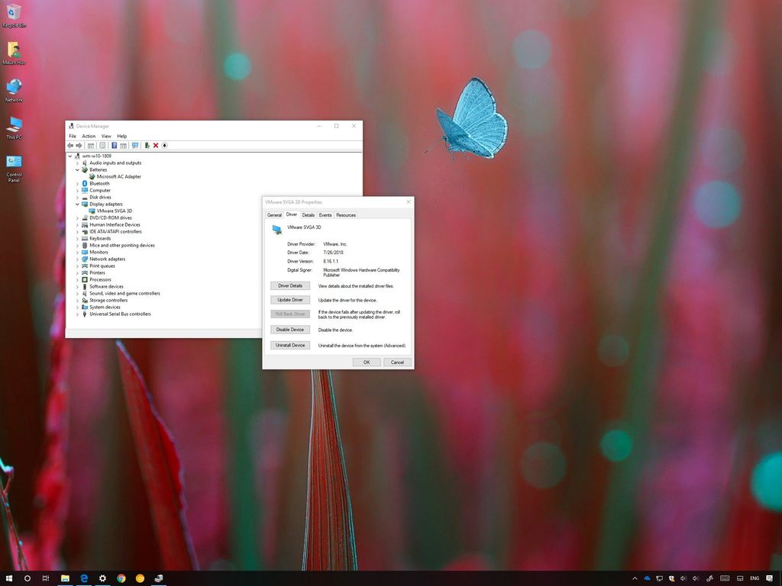Screen dimensions: 782x586
Task: Click the Show/Hide Console Tree toolbar icon
Action: point(91,145)
